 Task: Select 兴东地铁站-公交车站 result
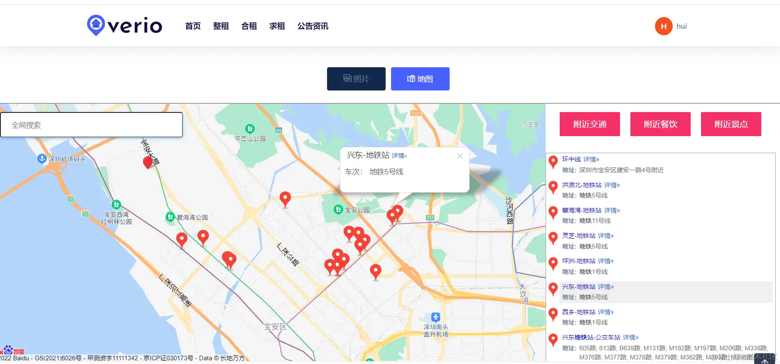coord(591,337)
